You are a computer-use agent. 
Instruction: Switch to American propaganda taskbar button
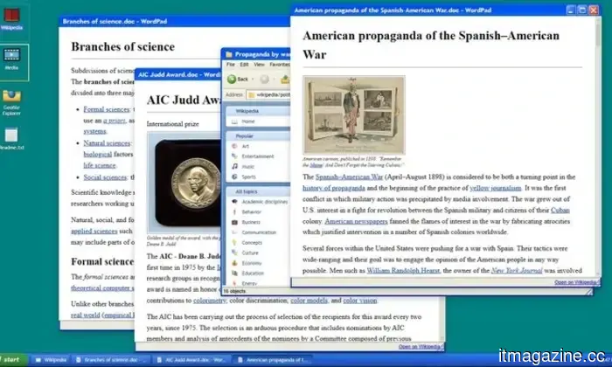point(273,360)
